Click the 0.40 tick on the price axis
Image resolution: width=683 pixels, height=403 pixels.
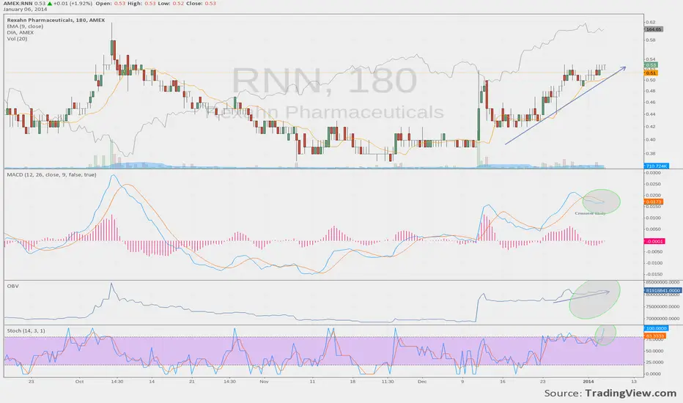pyautogui.click(x=650, y=139)
